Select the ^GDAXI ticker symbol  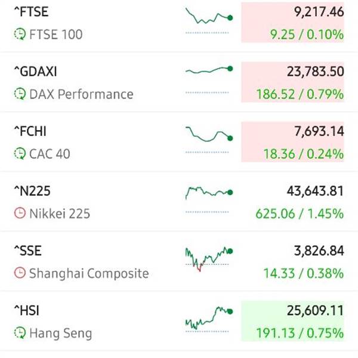click(x=35, y=72)
